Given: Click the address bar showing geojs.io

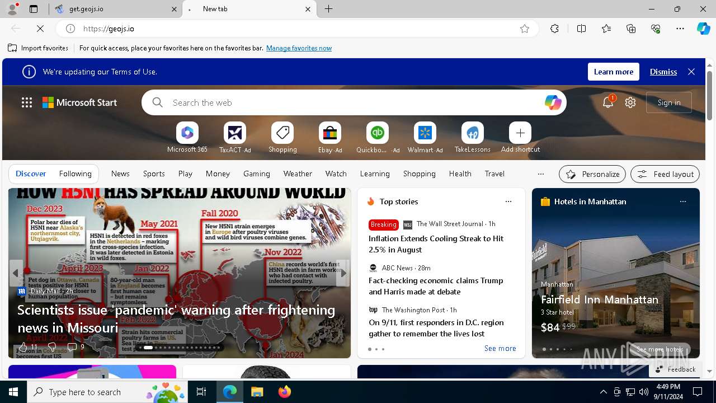Looking at the screenshot, I should coord(297,29).
